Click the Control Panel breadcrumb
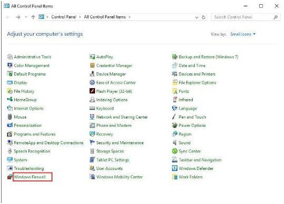Image resolution: width=284 pixels, height=204 pixels. [x=64, y=17]
